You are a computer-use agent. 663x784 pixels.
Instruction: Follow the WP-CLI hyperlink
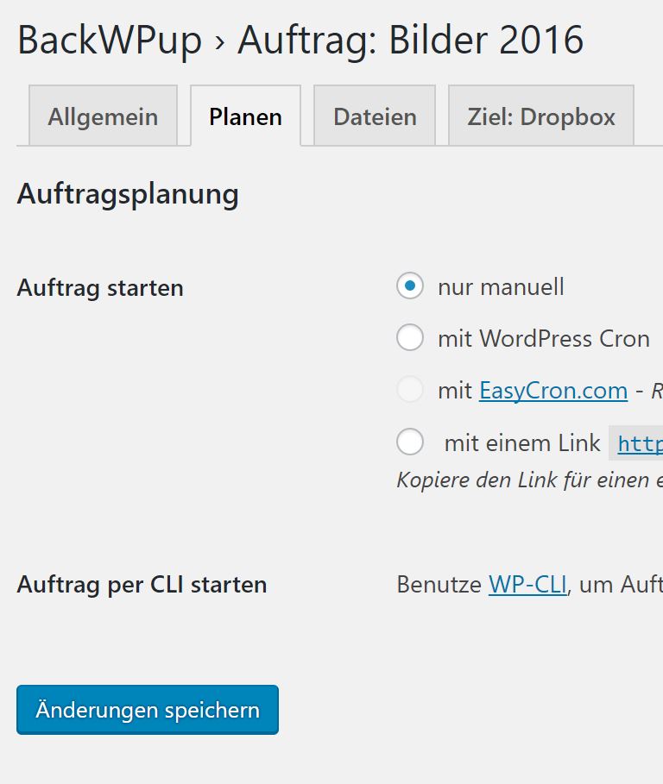(527, 585)
